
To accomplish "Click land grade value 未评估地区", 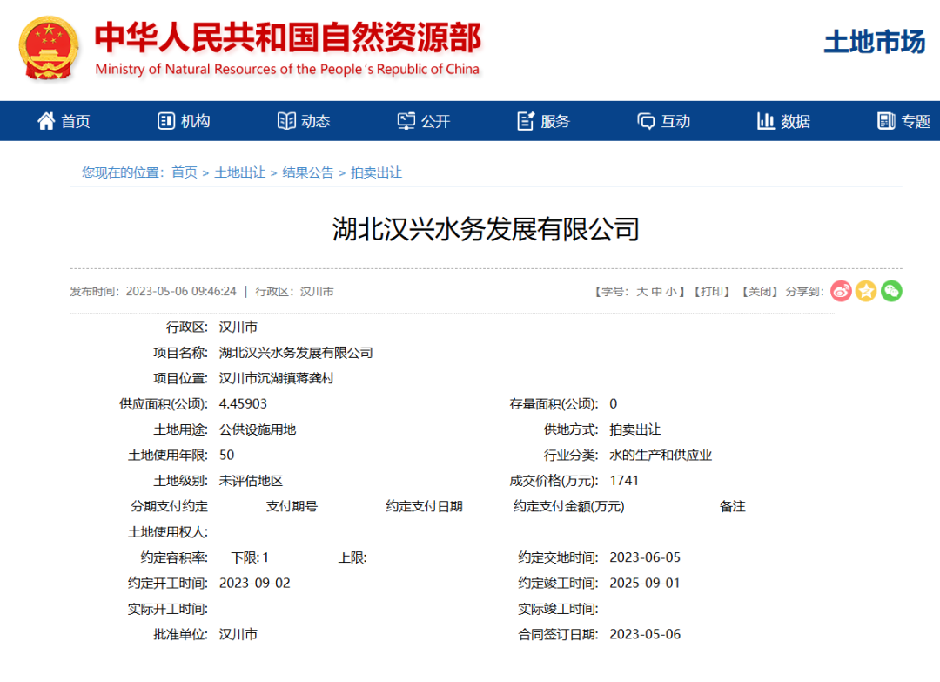I will pos(251,481).
